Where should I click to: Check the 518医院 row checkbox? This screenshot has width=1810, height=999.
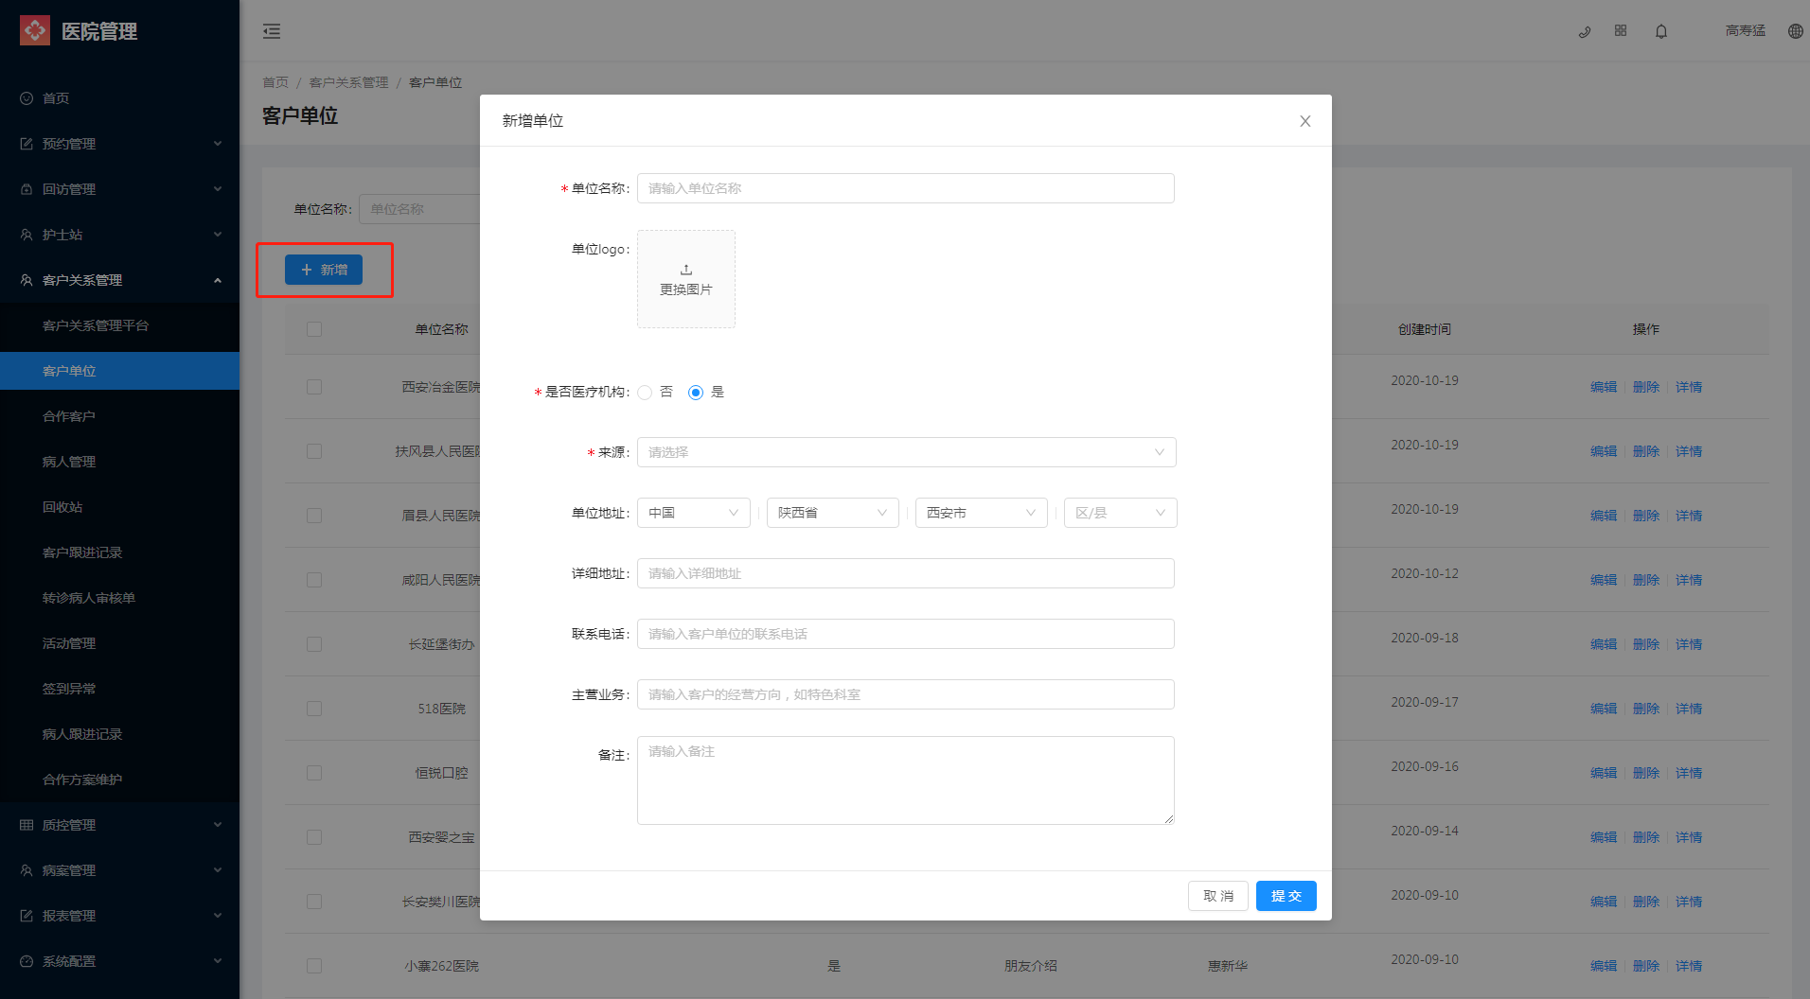tap(314, 709)
